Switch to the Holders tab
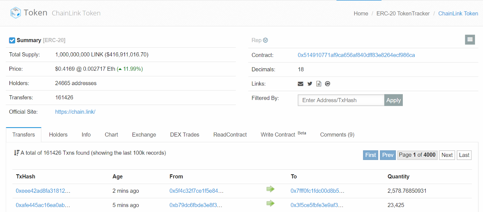Screen dimensions: 483x212 pos(58,135)
